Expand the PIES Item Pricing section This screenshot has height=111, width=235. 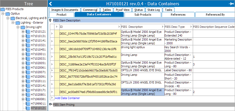coord(51,105)
